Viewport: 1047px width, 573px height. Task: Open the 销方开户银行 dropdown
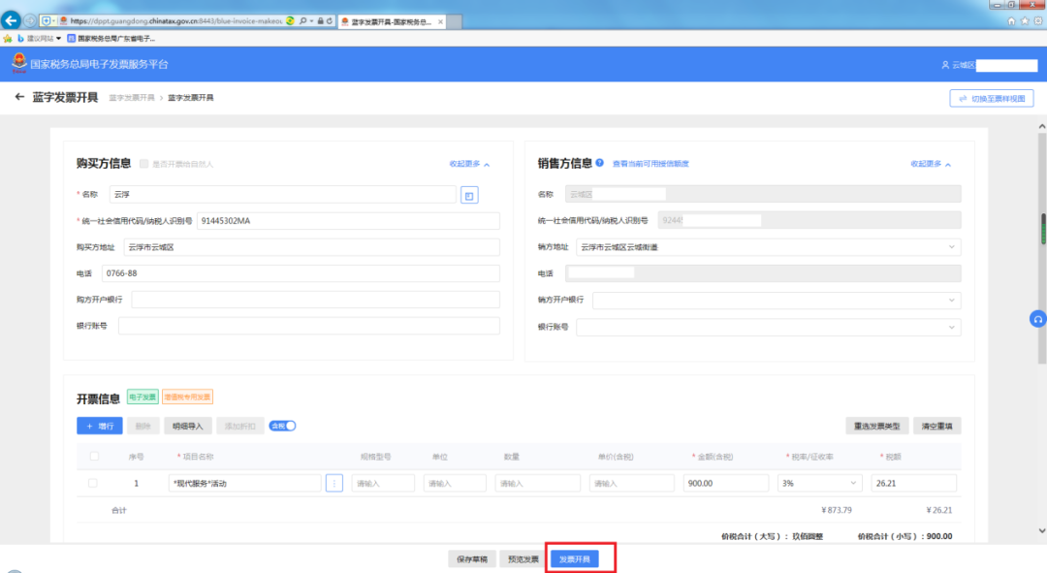point(777,300)
